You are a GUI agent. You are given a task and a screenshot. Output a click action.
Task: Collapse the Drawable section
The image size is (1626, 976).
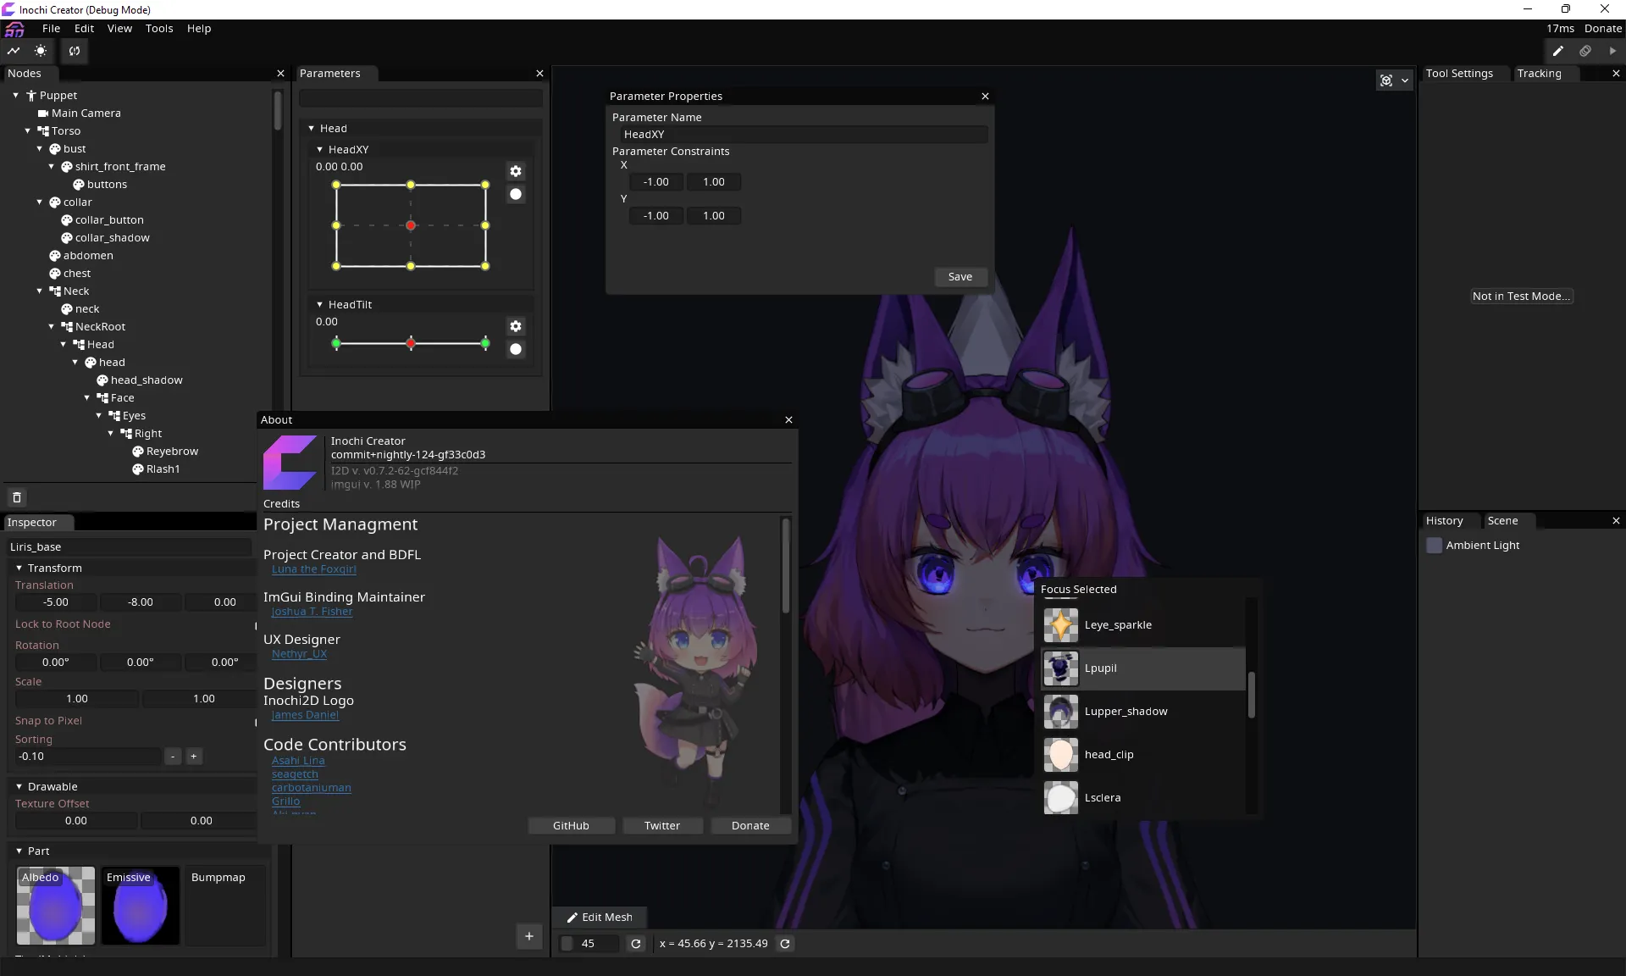(x=19, y=787)
